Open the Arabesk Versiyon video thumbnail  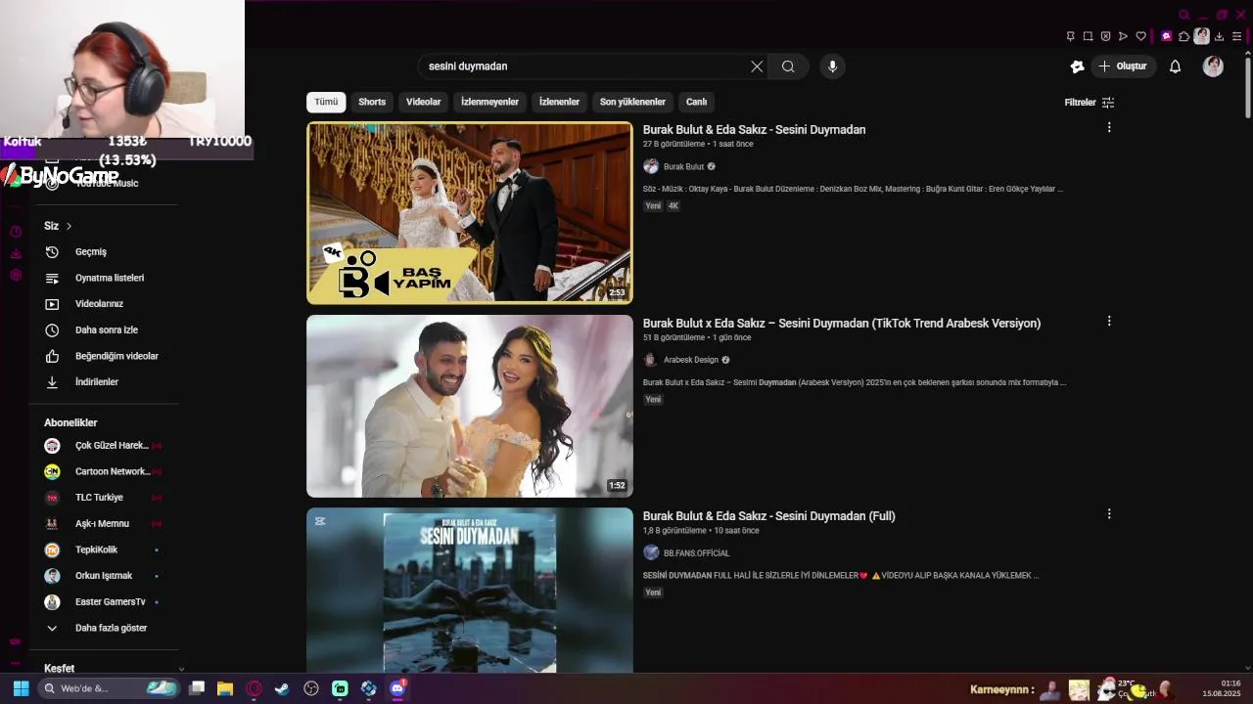click(x=470, y=406)
